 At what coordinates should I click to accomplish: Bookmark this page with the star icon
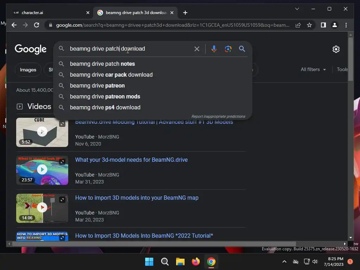[309, 25]
